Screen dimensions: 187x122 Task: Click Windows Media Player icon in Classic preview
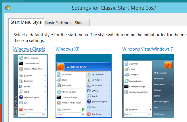click(21, 69)
